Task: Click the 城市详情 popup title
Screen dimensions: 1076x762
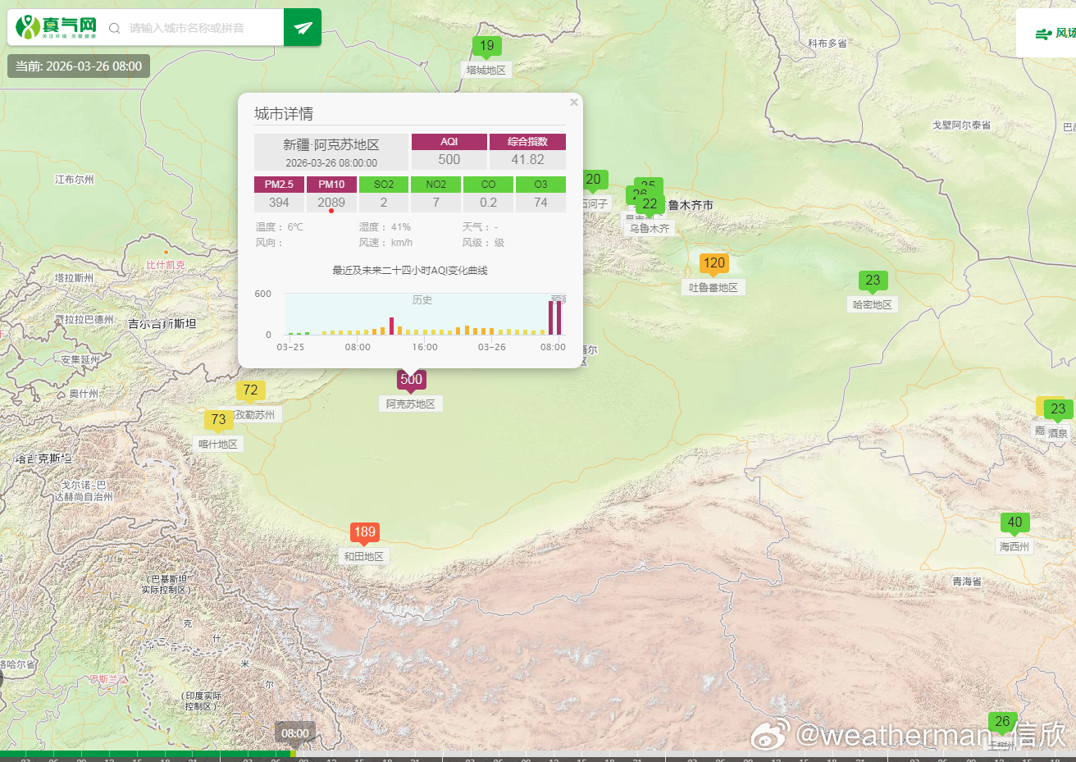Action: coord(284,114)
